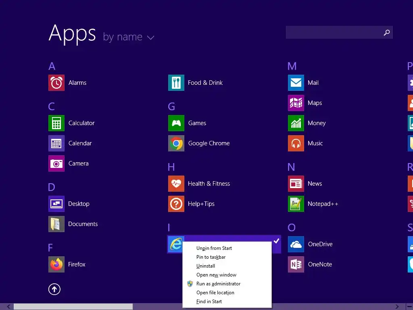The width and height of the screenshot is (413, 310).
Task: Click the scrollbar left arrow
Action: point(8,307)
